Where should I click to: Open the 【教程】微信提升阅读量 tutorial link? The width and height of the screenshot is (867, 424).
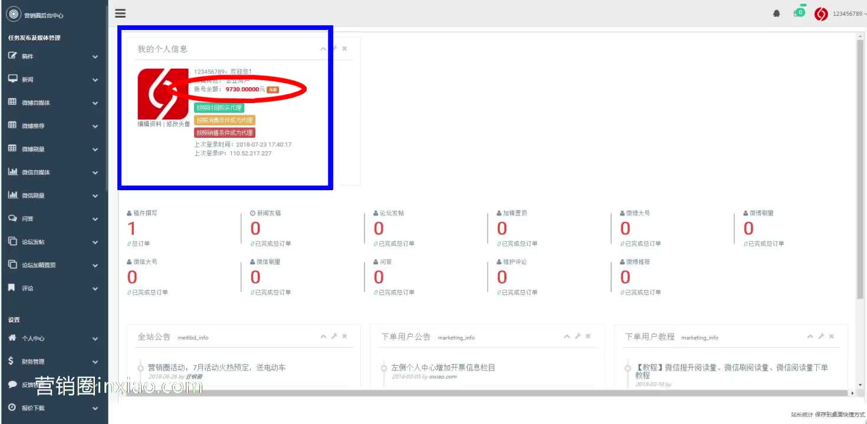731,371
